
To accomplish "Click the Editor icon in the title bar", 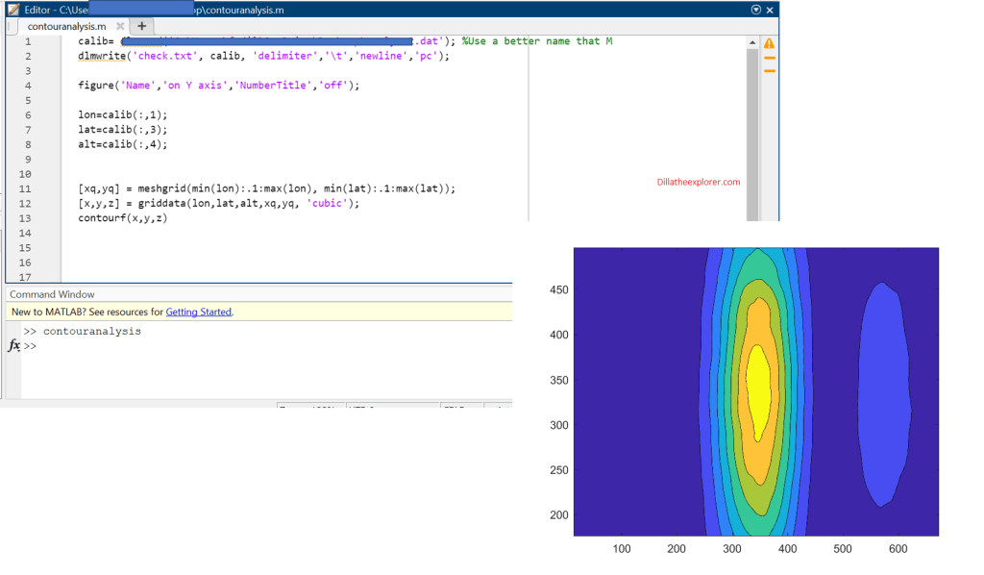I will pos(12,9).
